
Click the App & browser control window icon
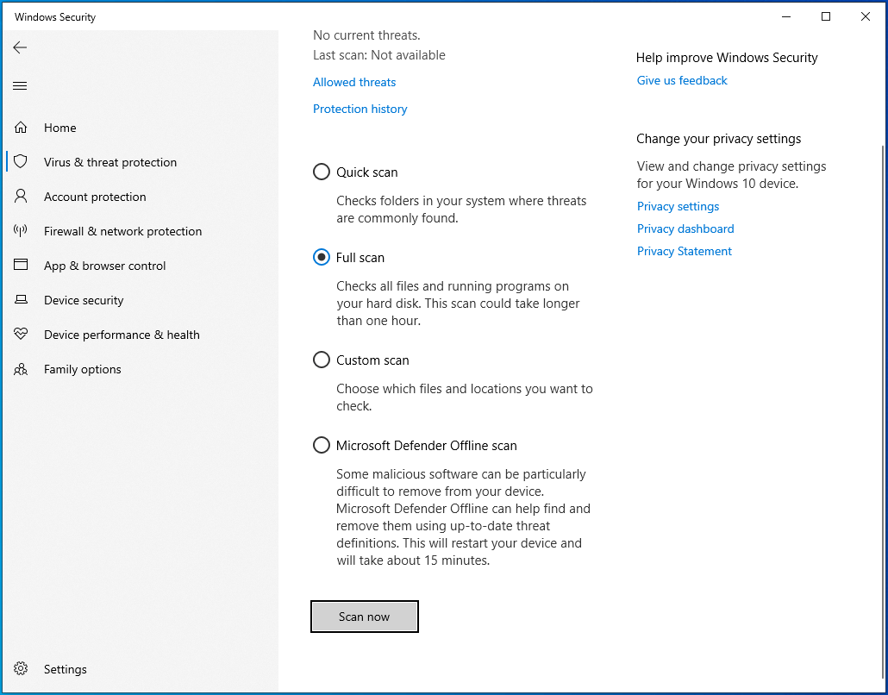pyautogui.click(x=21, y=266)
